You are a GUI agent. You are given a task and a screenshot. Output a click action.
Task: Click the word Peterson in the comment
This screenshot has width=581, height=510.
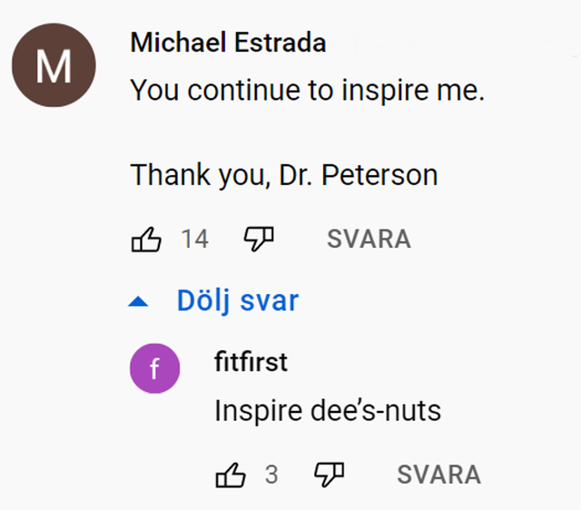(379, 175)
